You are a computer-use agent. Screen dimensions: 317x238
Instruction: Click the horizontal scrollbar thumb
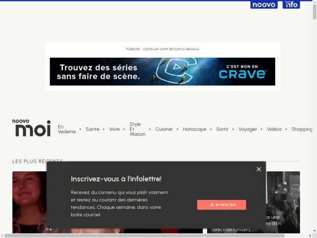(x=145, y=236)
